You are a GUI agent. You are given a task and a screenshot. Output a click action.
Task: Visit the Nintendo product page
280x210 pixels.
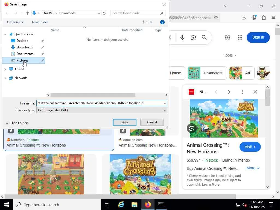pos(250,147)
